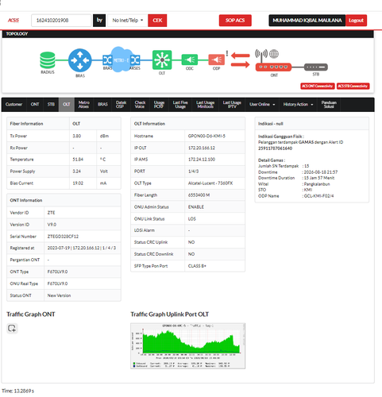Image resolution: width=382 pixels, height=397 pixels.
Task: Open the Usage PCRF tab
Action: pos(159,105)
